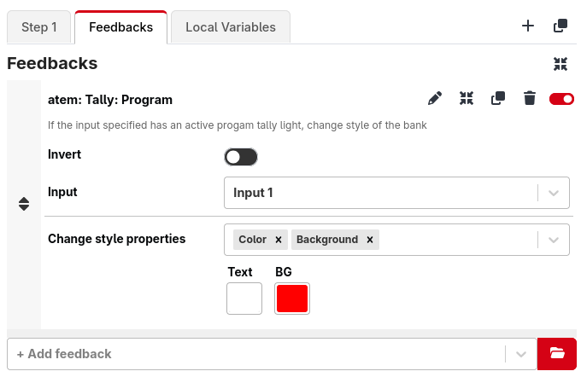Disable the atem Tally Program feedback
This screenshot has height=377, width=581.
point(562,99)
